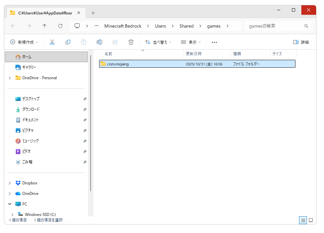Click the gamesの検索 search box
The height and width of the screenshot is (233, 324).
click(274, 26)
